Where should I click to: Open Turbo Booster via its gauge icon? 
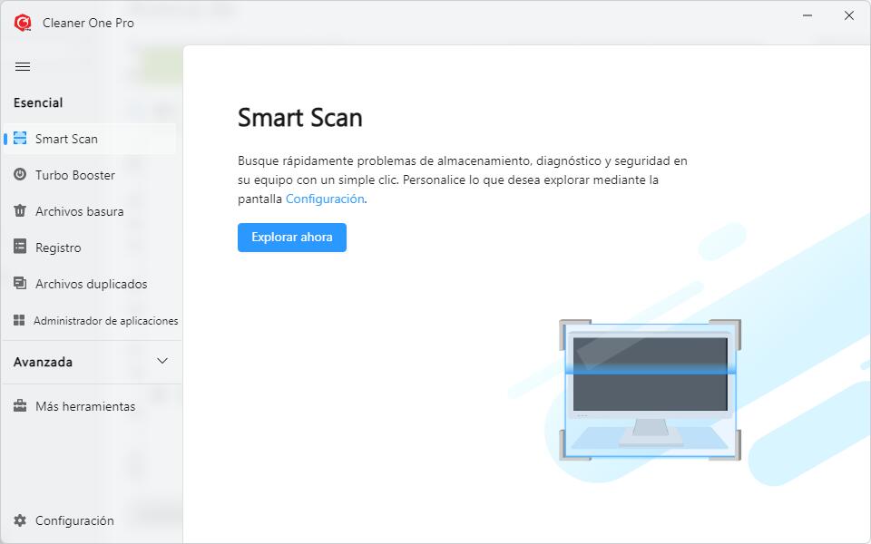20,175
